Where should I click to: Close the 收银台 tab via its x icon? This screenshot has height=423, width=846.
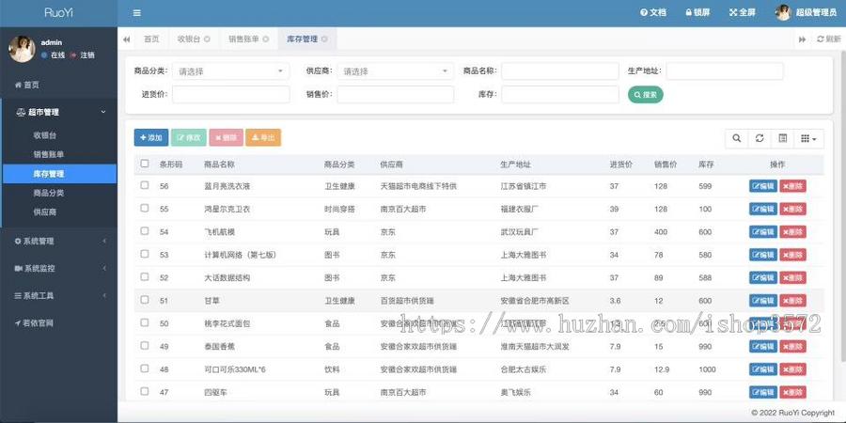pos(207,39)
